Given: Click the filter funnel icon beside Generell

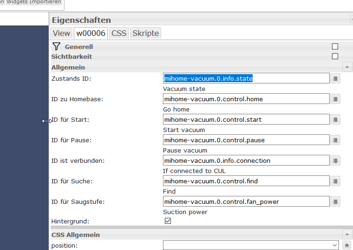Looking at the screenshot, I should [56, 46].
